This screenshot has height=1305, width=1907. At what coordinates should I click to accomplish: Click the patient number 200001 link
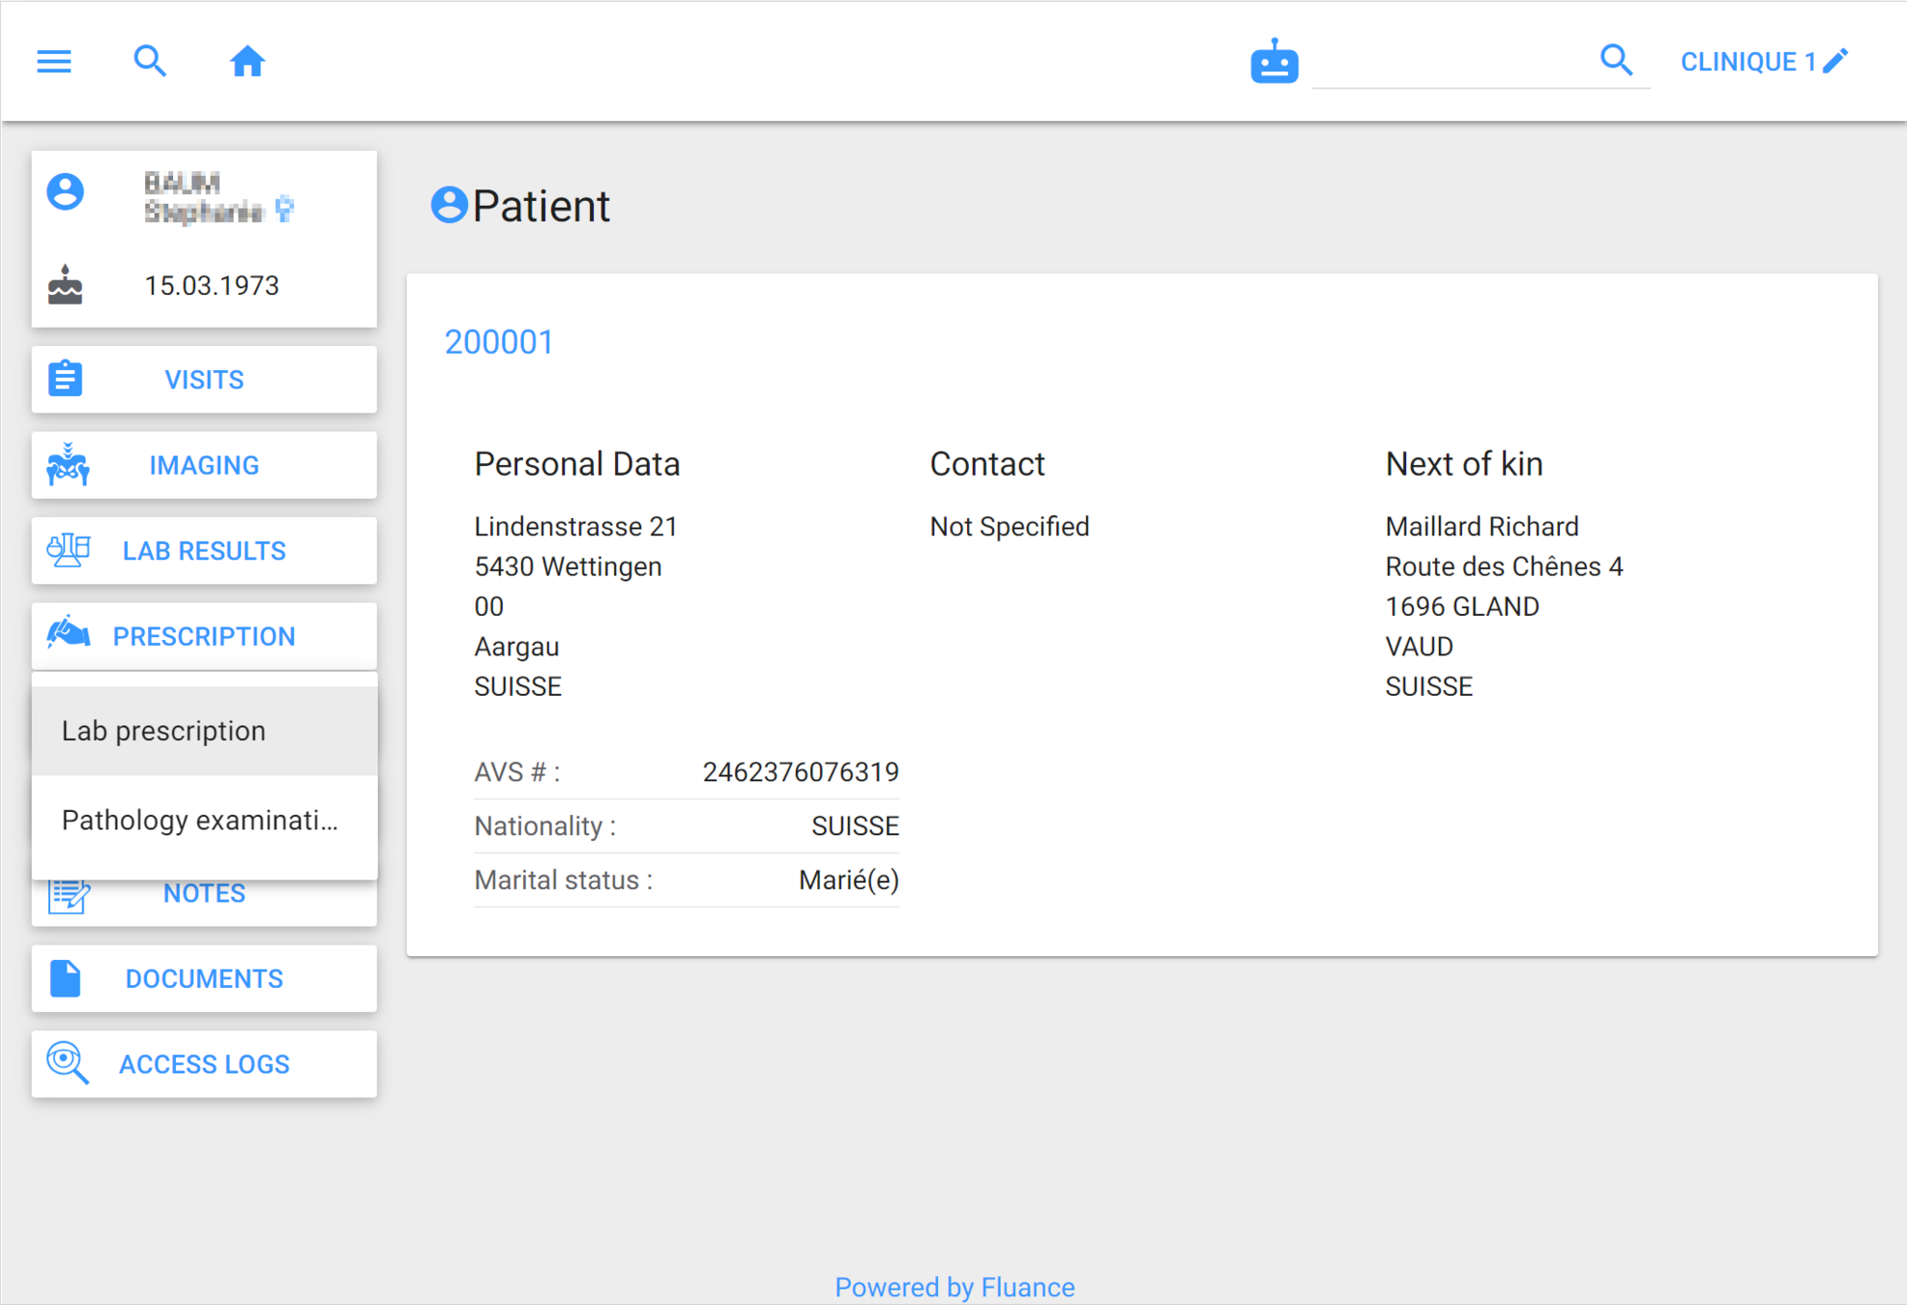[x=499, y=342]
